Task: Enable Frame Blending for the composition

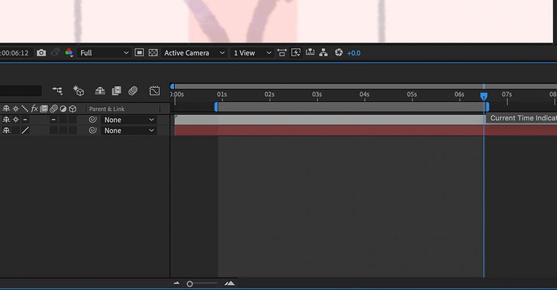Action: [x=117, y=91]
